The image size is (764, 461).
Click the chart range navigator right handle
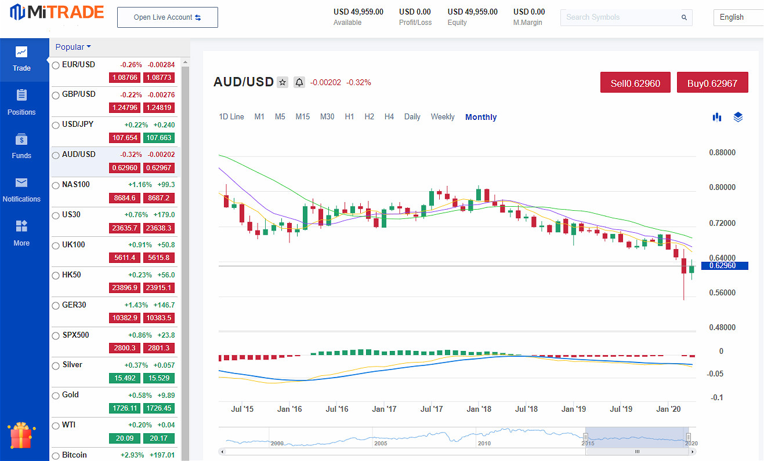point(688,437)
